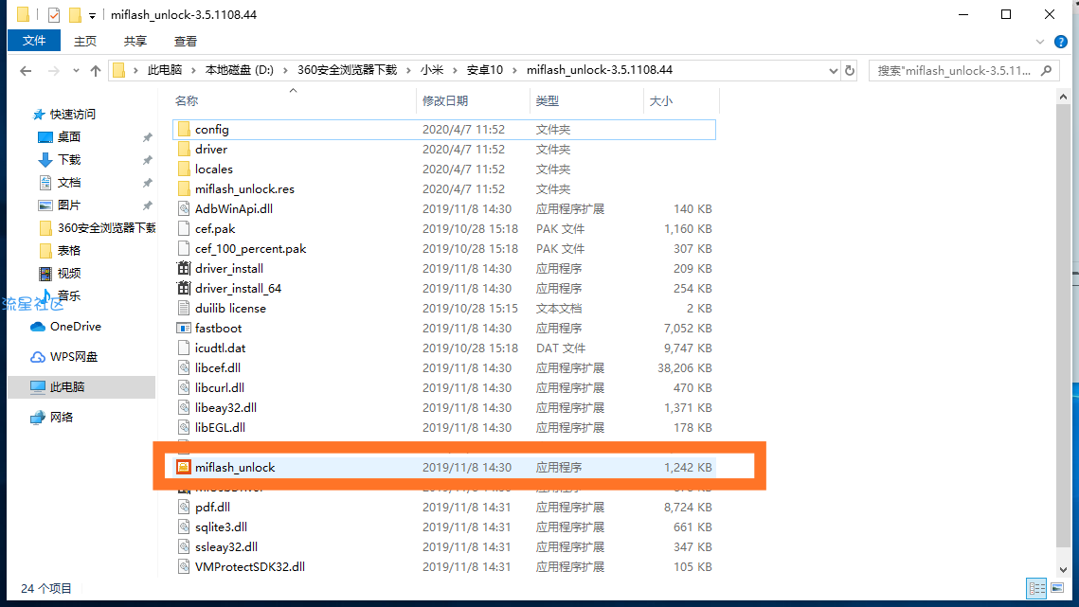
Task: Open the 共享 ribbon tab
Action: [x=135, y=42]
